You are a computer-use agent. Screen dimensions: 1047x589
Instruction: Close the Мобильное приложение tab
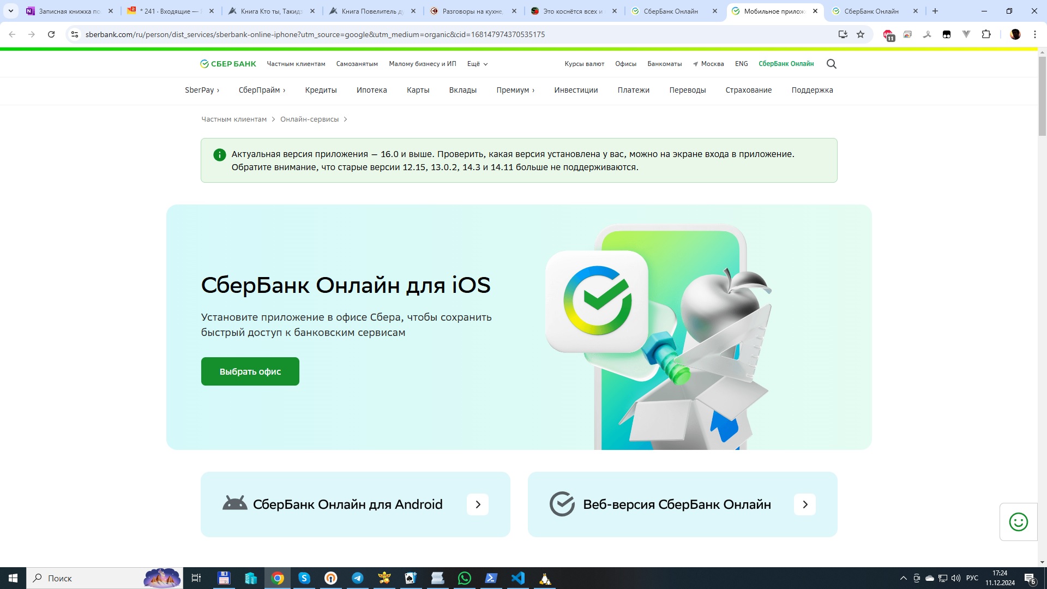(x=815, y=11)
